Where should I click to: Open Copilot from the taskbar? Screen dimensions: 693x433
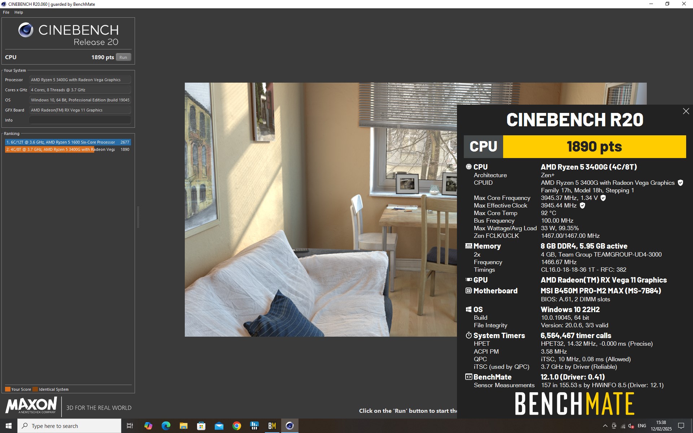tap(148, 426)
